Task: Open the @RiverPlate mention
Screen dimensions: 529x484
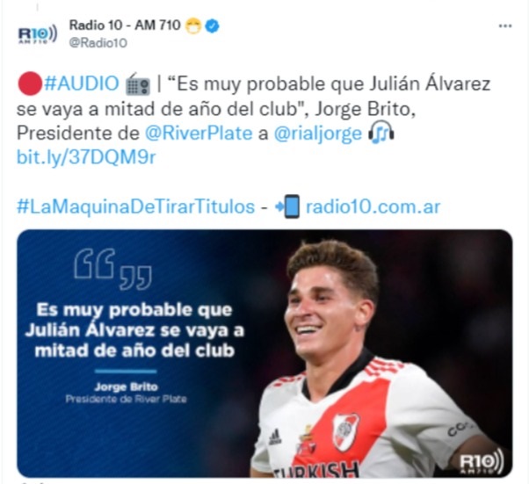Action: pos(199,133)
